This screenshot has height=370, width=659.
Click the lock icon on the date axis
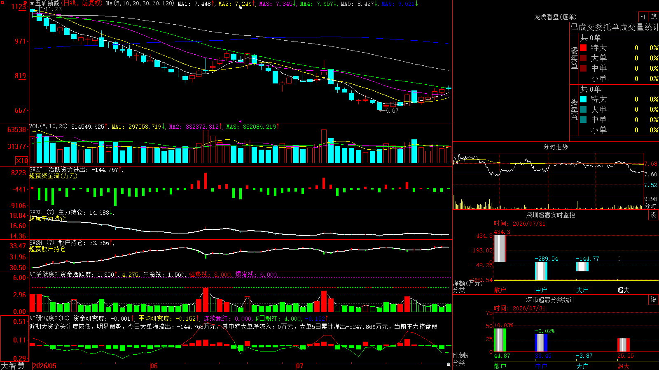pos(449,365)
